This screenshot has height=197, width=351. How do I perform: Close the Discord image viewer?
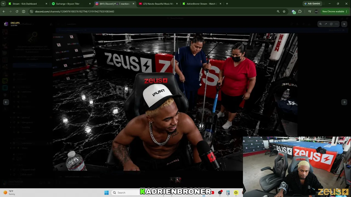344,24
